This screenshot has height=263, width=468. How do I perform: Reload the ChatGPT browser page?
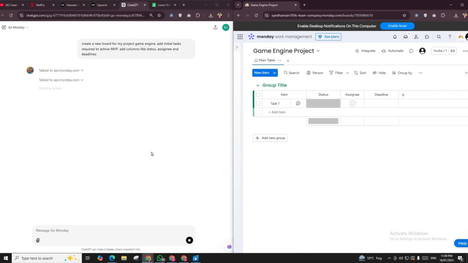(11, 15)
